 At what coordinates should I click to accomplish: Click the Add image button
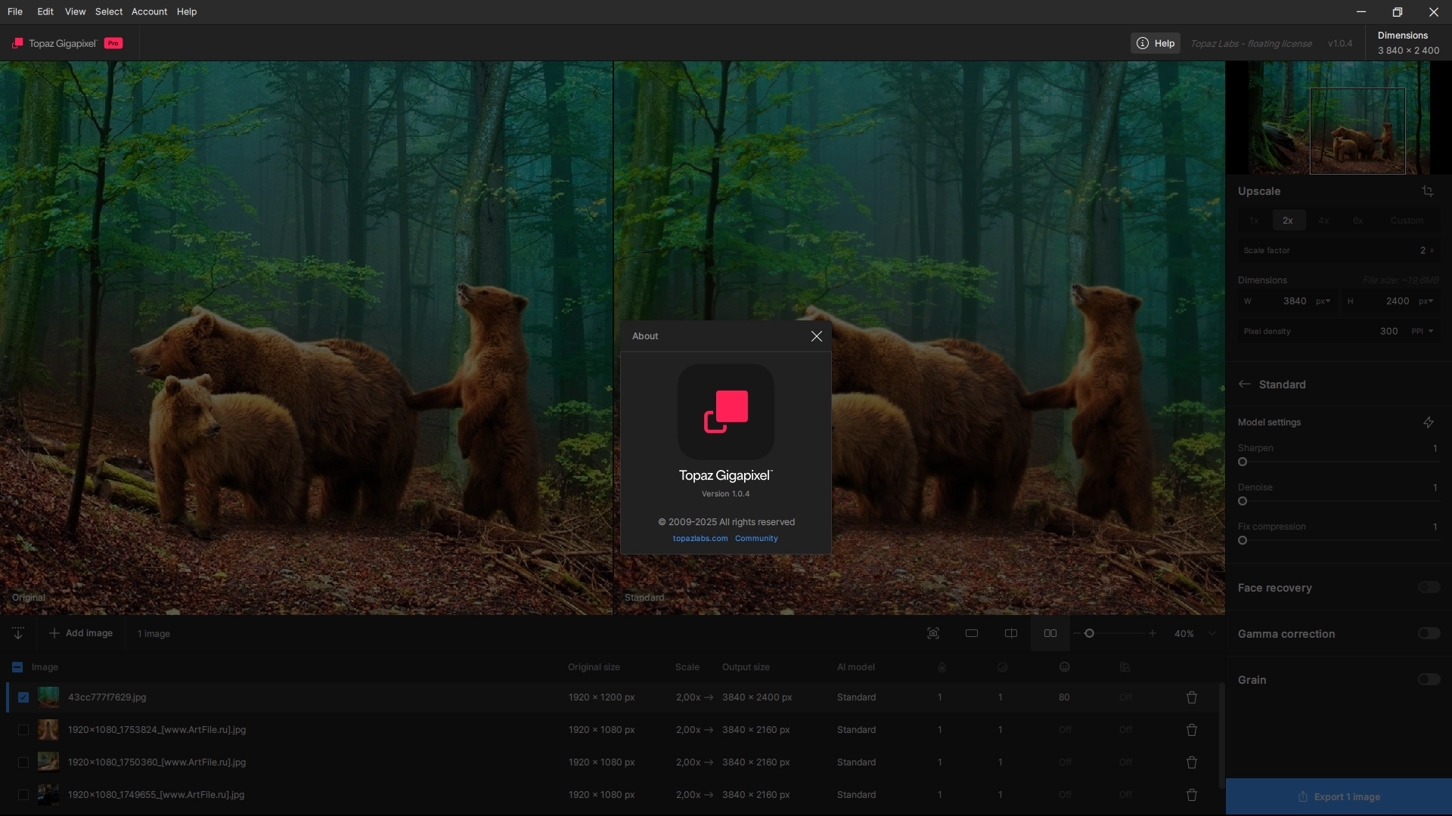pyautogui.click(x=81, y=634)
